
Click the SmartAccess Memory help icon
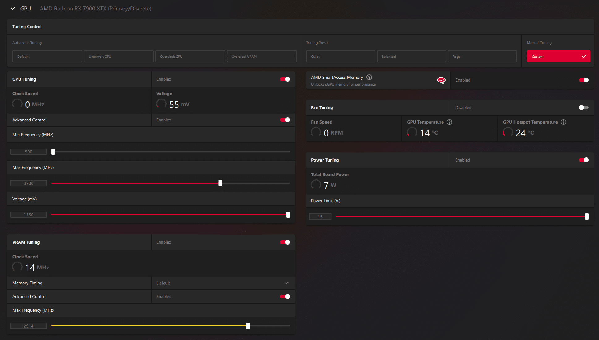369,77
